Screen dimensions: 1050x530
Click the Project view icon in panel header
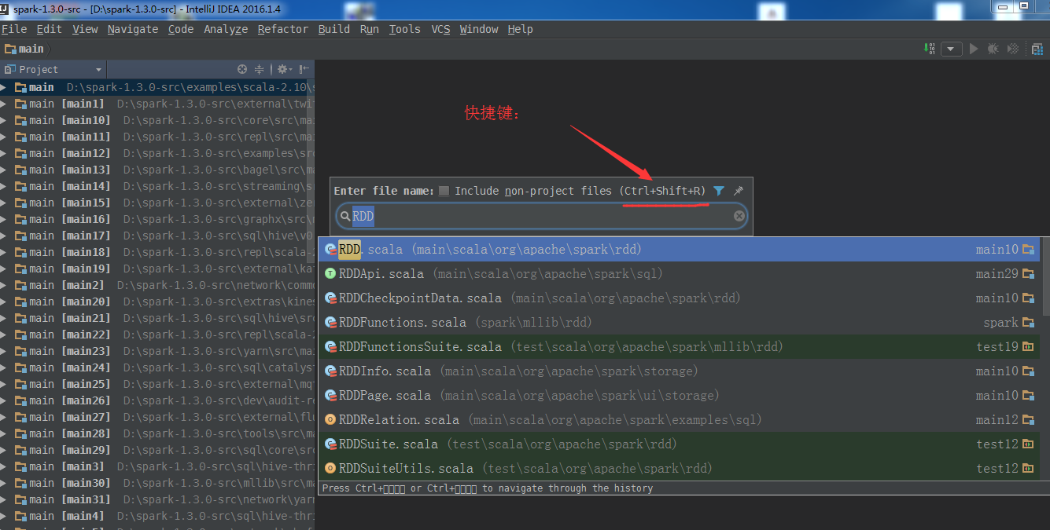click(10, 69)
